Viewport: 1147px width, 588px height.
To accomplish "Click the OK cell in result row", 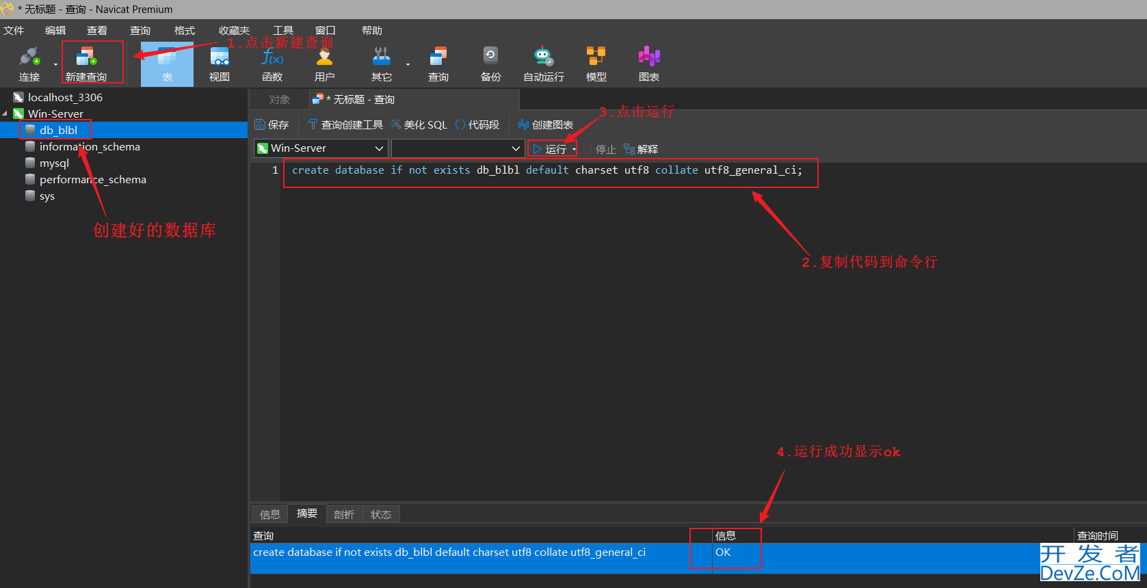I will coord(723,552).
